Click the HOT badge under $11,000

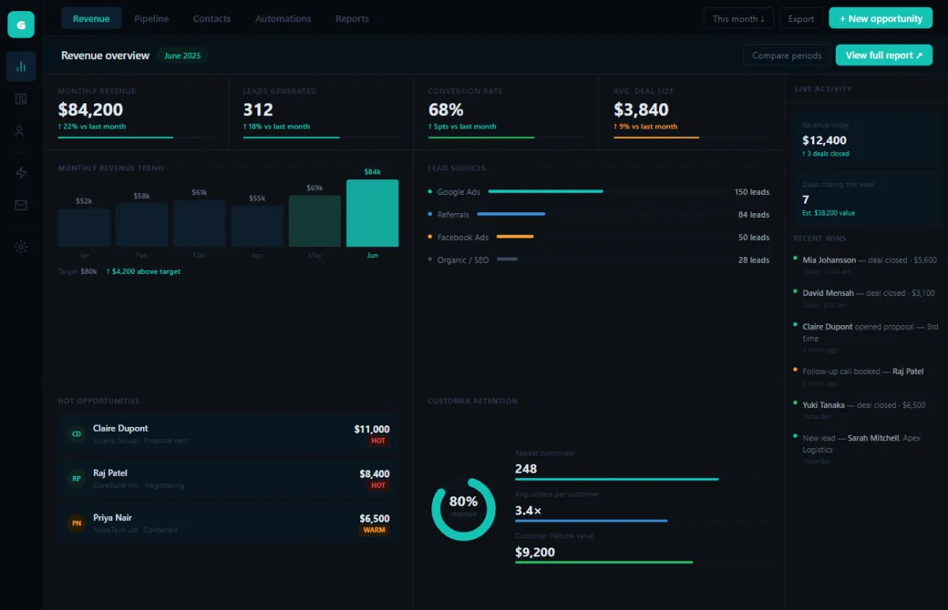378,440
